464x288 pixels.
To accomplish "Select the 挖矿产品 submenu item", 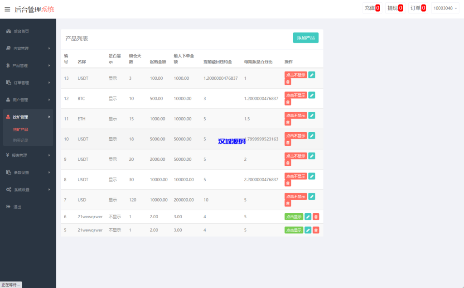I will tap(20, 130).
